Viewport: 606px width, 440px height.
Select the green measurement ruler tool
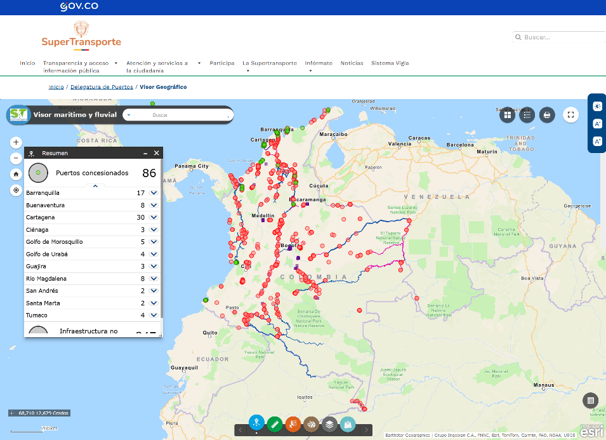pos(275,424)
